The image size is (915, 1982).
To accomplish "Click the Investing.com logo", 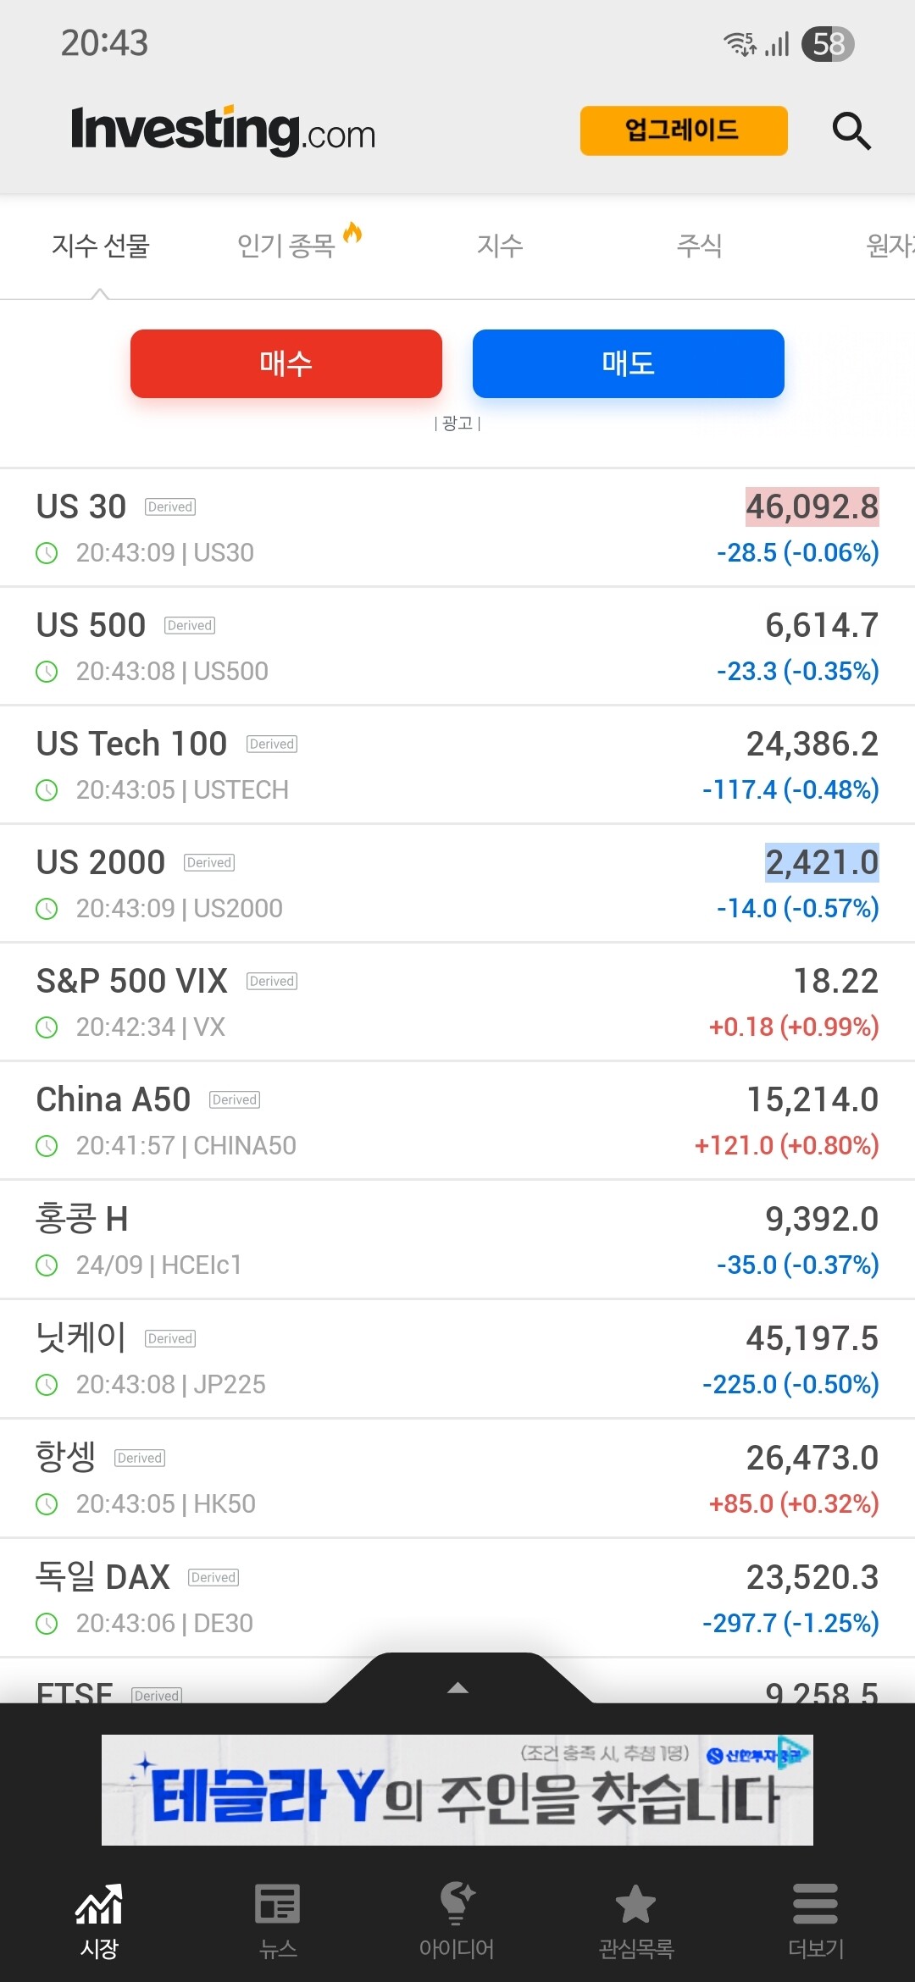I will (x=223, y=130).
